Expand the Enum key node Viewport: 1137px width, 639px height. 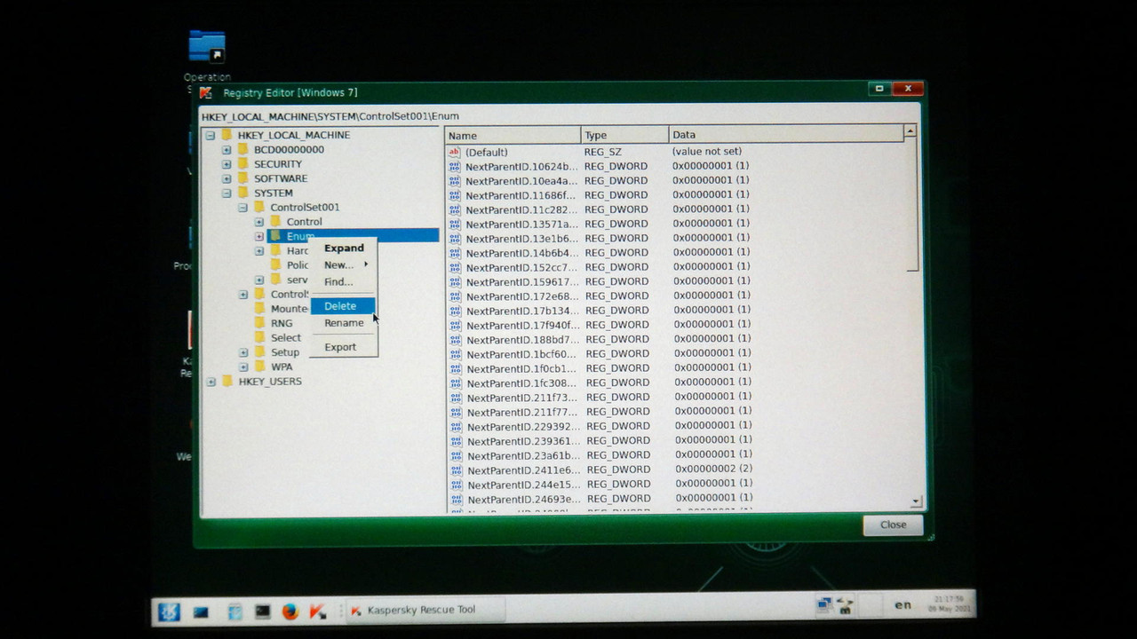coord(259,236)
